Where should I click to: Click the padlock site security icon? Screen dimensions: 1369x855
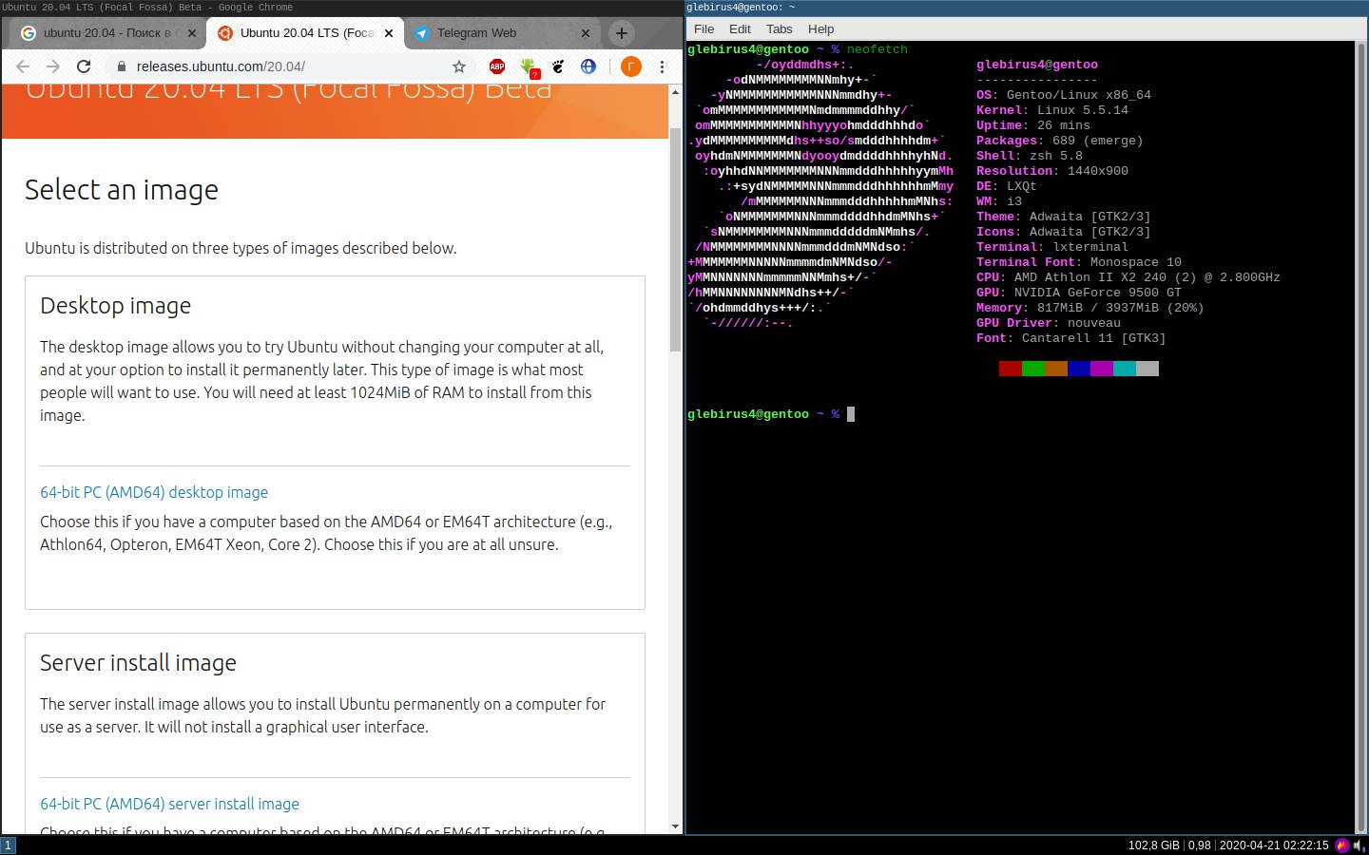pos(121,66)
